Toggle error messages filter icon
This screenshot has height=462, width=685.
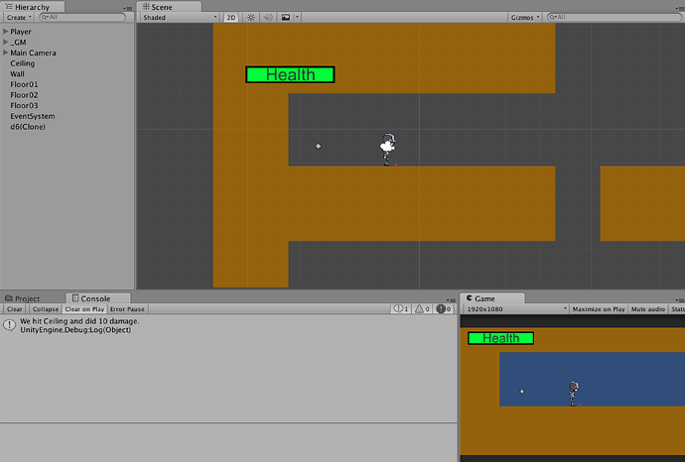pos(444,309)
